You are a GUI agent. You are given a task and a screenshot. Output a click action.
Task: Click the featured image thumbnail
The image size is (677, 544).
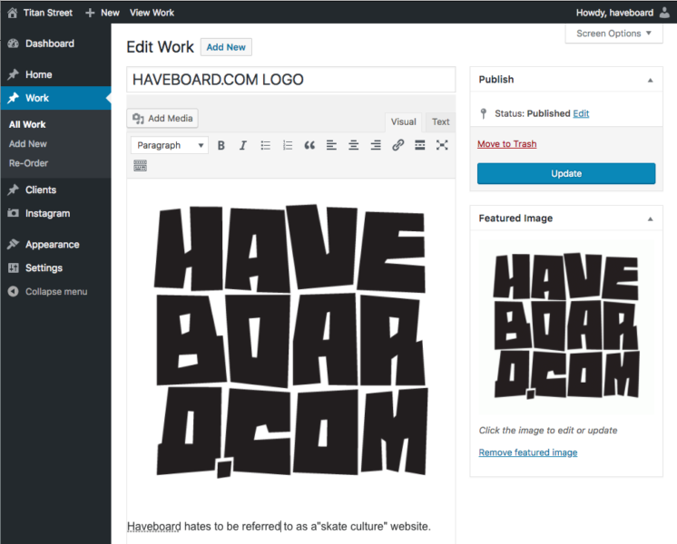point(566,326)
